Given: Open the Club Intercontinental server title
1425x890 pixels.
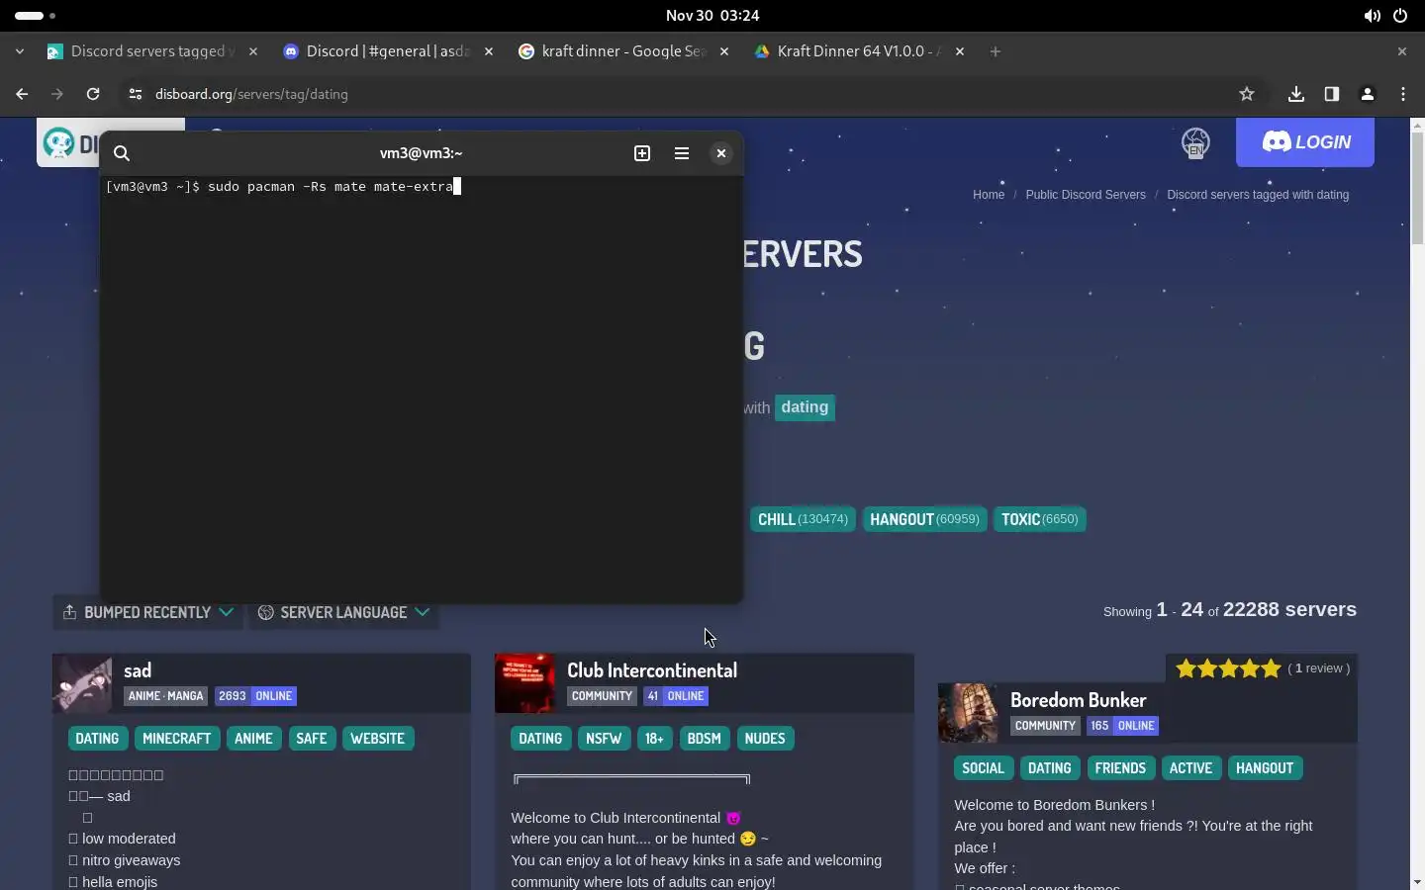Looking at the screenshot, I should [x=652, y=670].
